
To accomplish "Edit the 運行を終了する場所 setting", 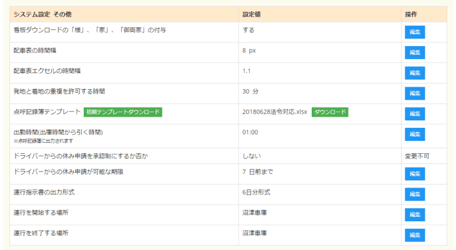I will tap(414, 235).
